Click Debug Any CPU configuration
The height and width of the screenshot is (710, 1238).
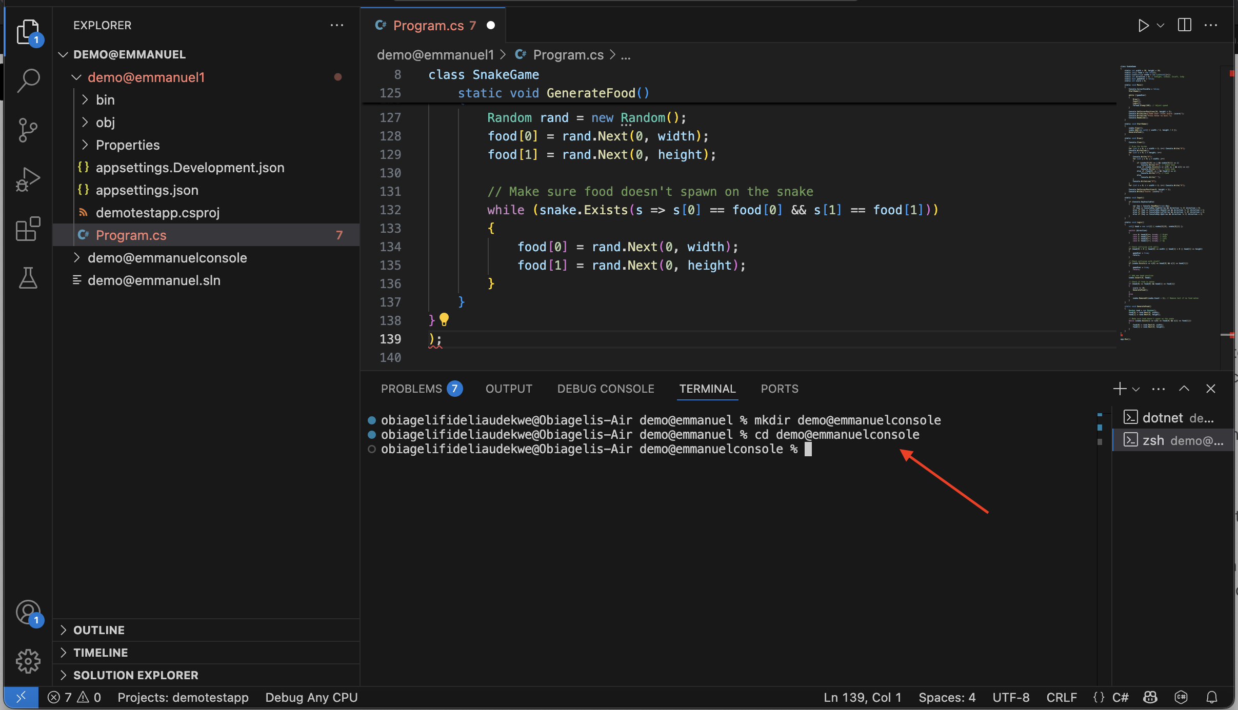(311, 697)
